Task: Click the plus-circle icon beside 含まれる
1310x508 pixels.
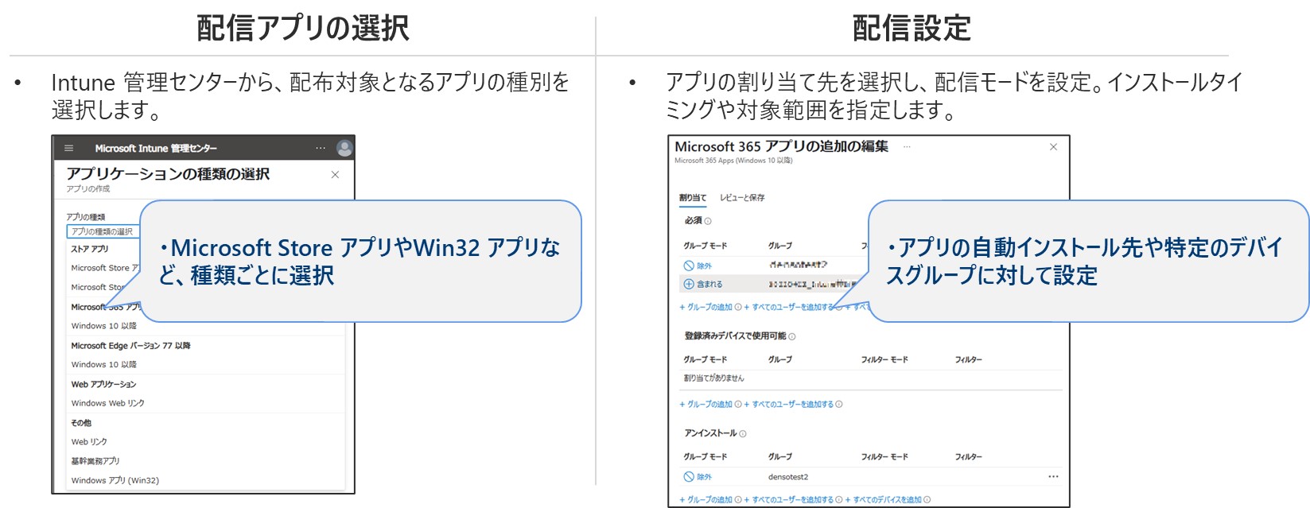Action: (689, 284)
